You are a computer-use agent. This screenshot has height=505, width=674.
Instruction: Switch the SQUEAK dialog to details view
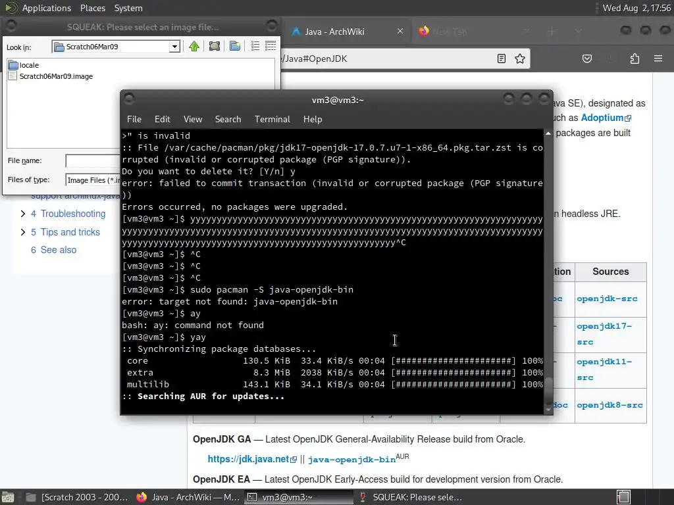pos(271,47)
